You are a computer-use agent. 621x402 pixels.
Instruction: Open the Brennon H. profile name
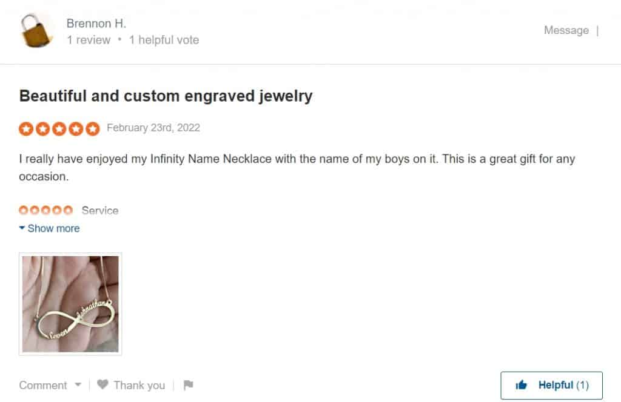96,24
